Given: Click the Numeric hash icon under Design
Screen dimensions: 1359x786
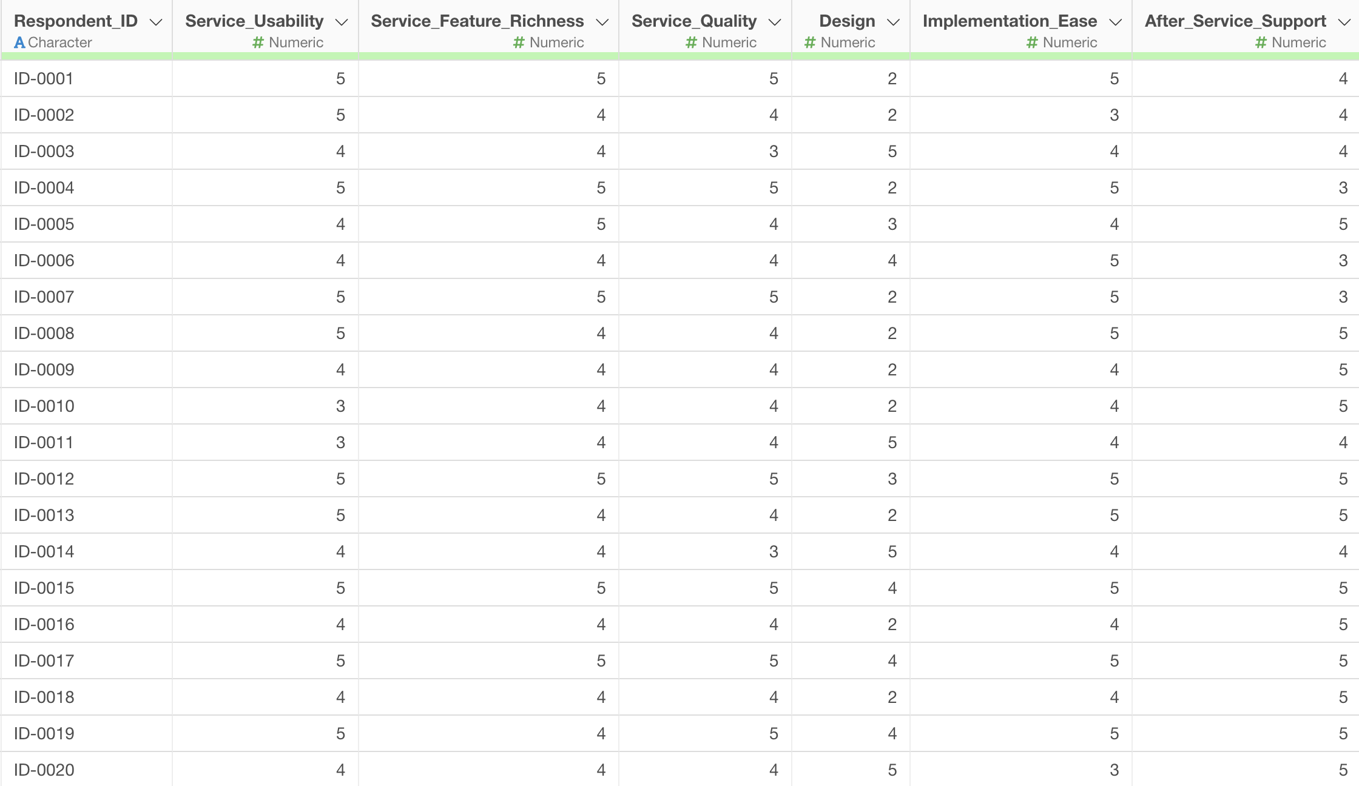Looking at the screenshot, I should [810, 42].
